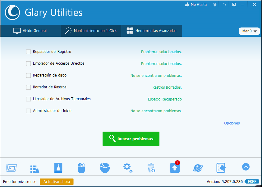Click the red 4 notification badge
Image resolution: width=262 pixels, height=187 pixels.
177,163
